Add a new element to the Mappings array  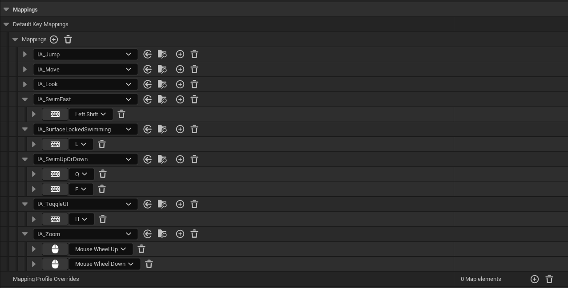(x=54, y=39)
